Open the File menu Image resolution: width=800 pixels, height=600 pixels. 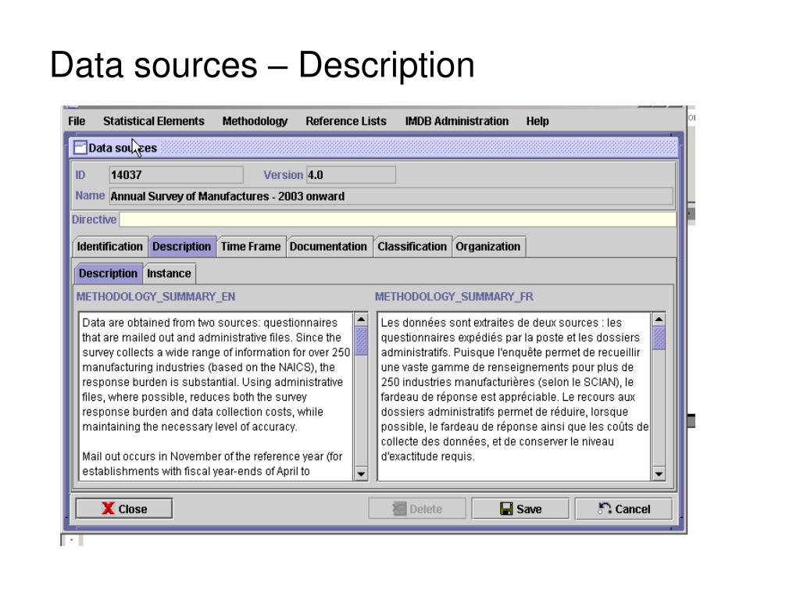[77, 121]
